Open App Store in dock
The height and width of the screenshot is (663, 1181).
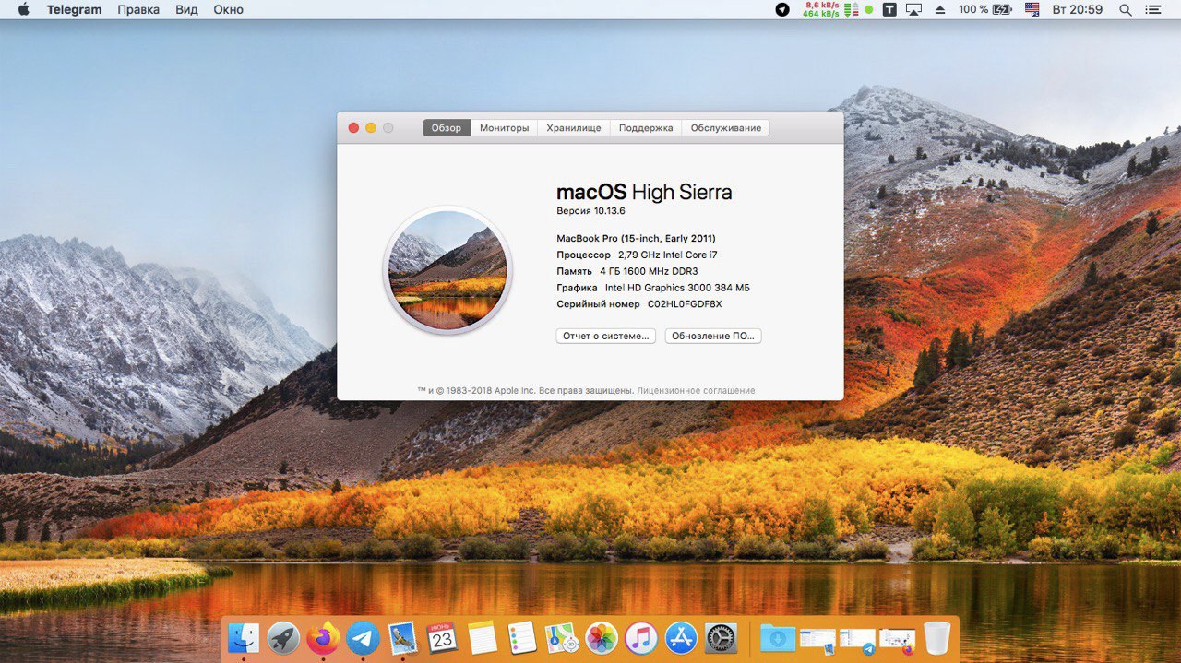click(x=681, y=637)
